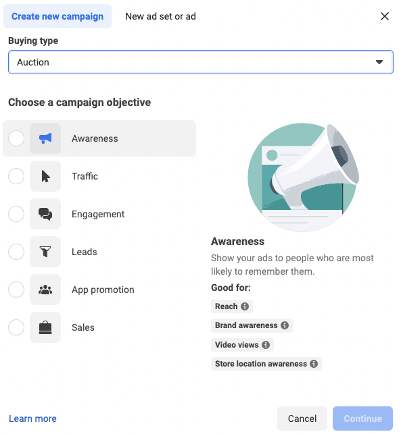The width and height of the screenshot is (401, 434).
Task: Click the Awareness megaphone icon
Action: (45, 138)
